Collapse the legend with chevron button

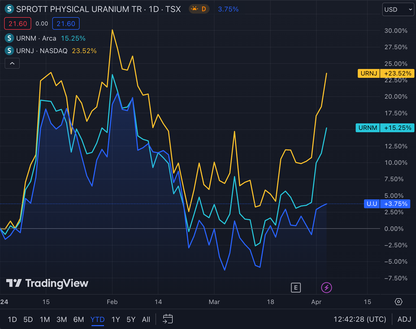(12, 63)
